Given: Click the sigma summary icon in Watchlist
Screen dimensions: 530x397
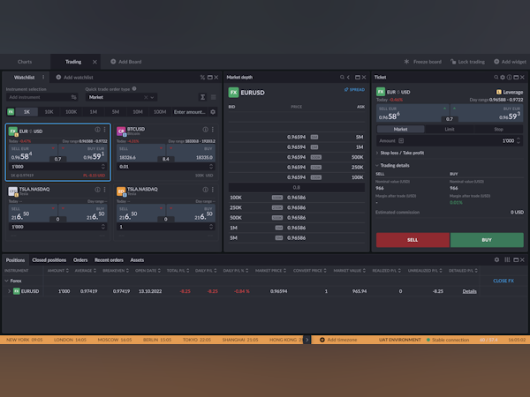Looking at the screenshot, I should tap(202, 97).
